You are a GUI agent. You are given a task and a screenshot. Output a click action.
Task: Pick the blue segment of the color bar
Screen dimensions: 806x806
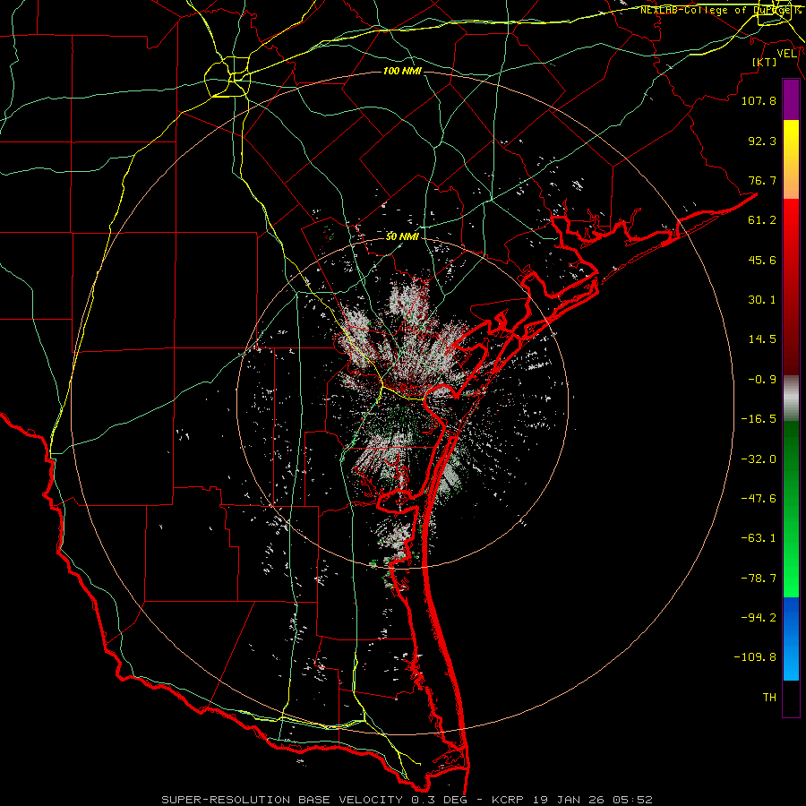pyautogui.click(x=791, y=639)
